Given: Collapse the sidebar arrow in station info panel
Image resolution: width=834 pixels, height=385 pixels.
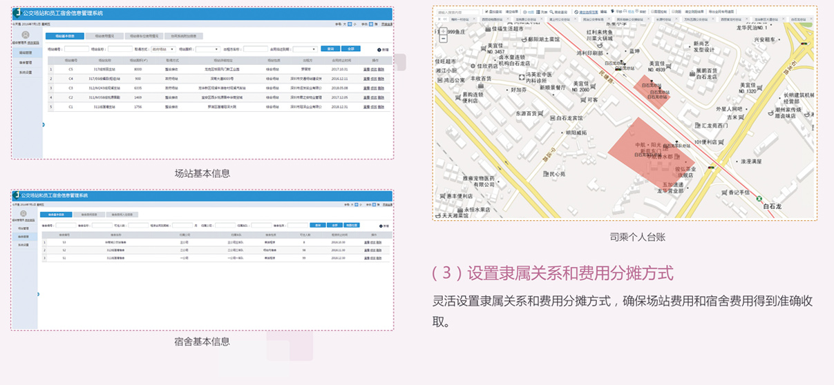Looking at the screenshot, I should (43, 125).
